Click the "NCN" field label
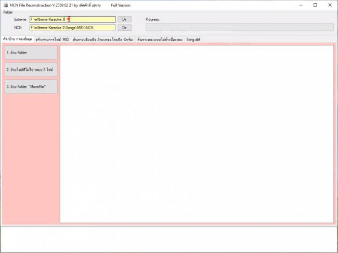338x253 pixels. pos(18,28)
